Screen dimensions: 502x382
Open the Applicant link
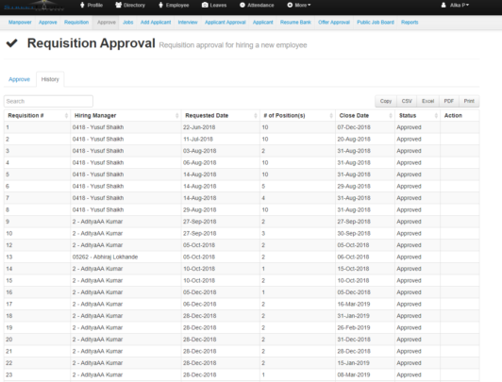coord(263,23)
